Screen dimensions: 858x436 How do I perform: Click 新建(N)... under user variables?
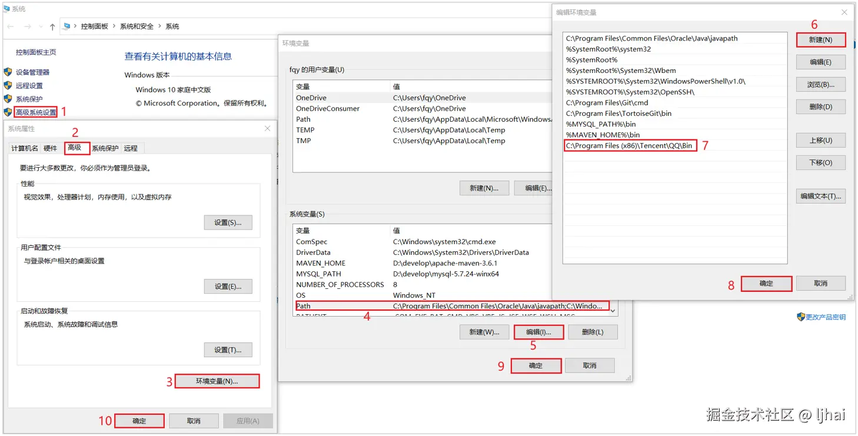pyautogui.click(x=484, y=188)
